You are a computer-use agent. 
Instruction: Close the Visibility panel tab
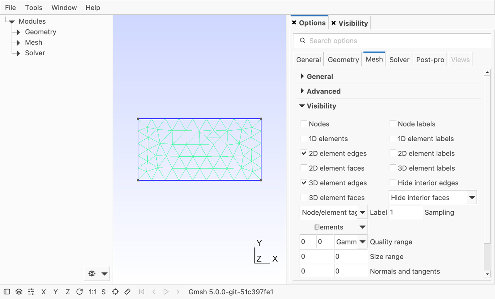334,23
